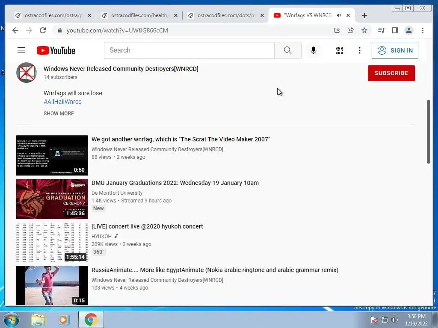Focus the YouTube Search input field
Screen dimensions: 438x328
coord(189,50)
